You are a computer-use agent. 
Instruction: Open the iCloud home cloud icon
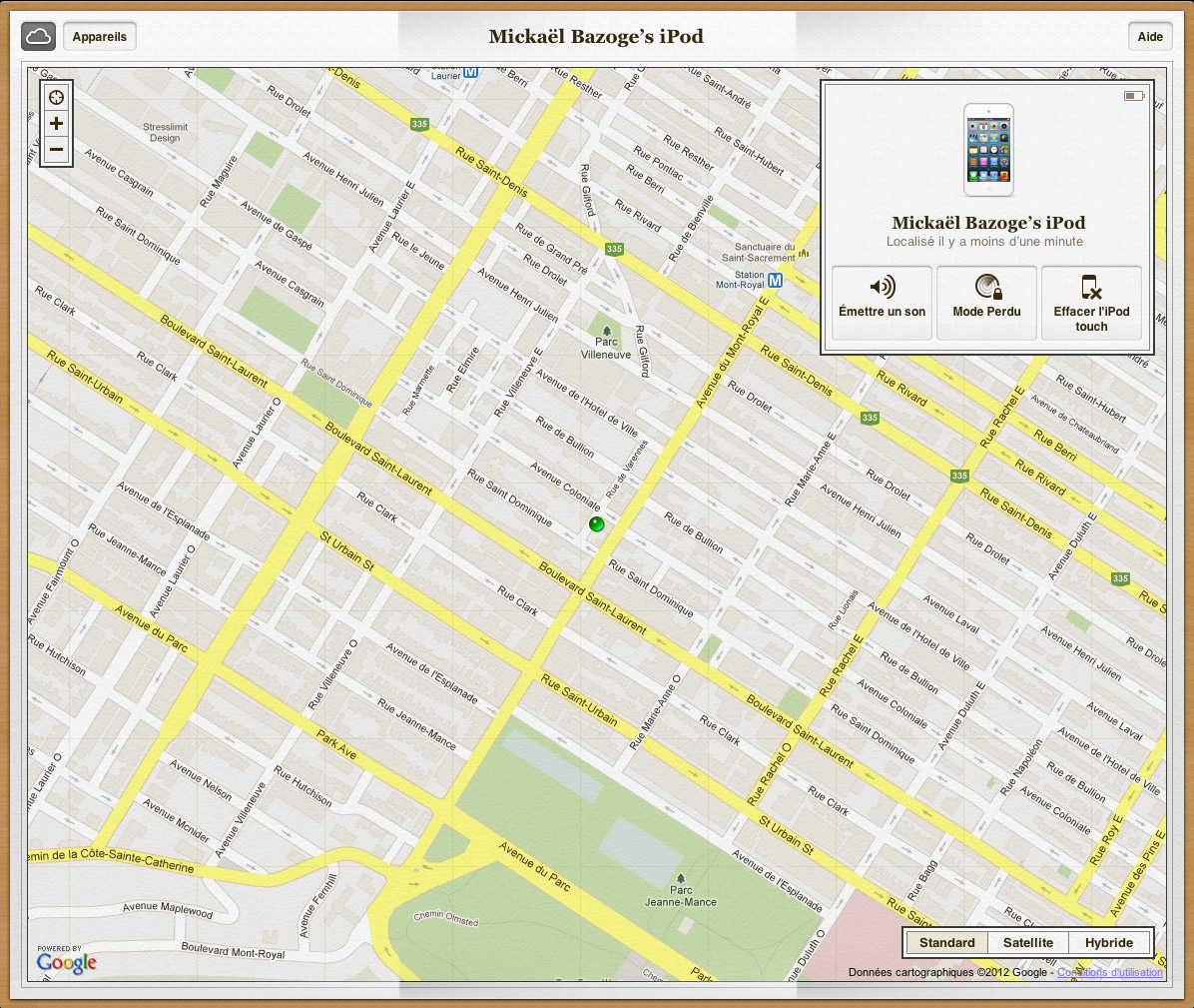(x=38, y=36)
